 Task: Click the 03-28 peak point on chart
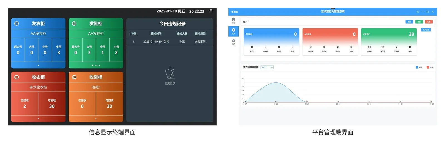tap(276, 82)
